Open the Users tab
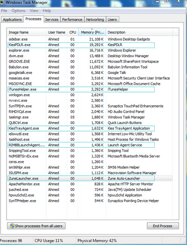The height and width of the screenshot is (245, 187). [112, 20]
